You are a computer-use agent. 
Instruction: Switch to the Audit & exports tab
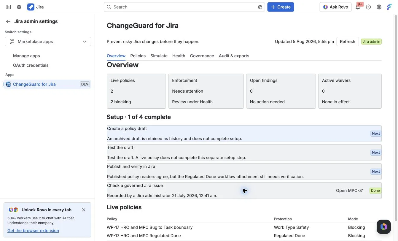234,56
